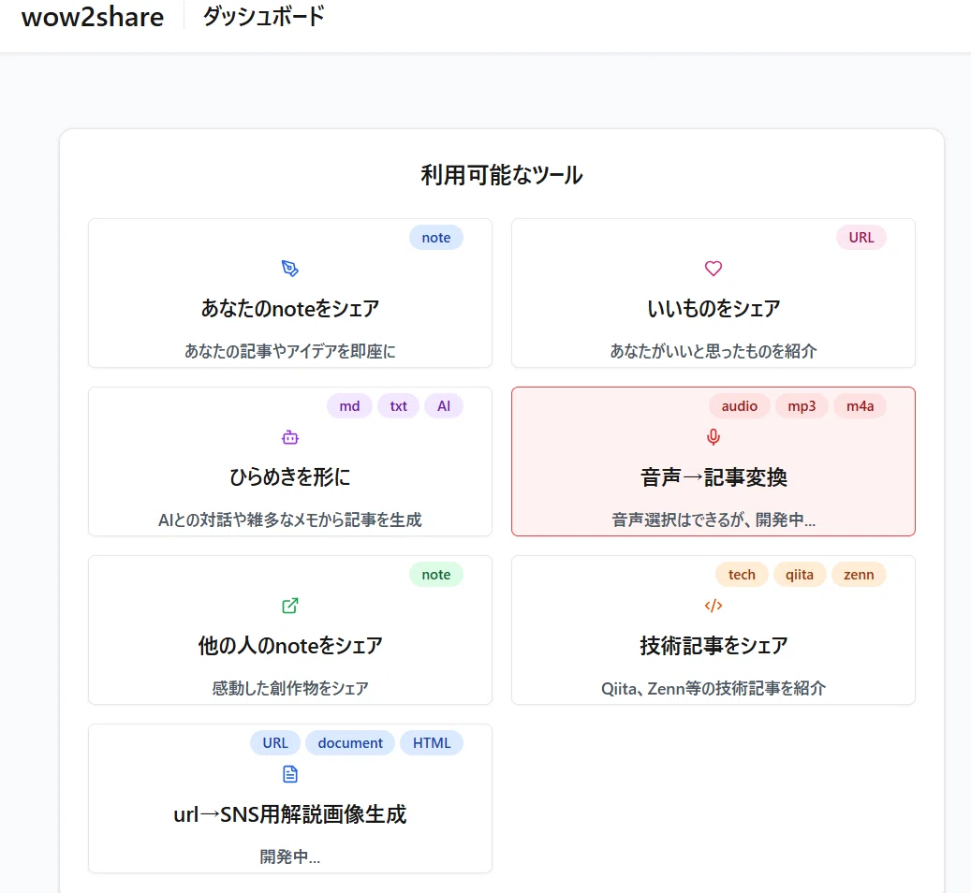Click the text あなたがいいと思ったものを紹介
Viewport: 971px width, 893px height.
pyautogui.click(x=714, y=351)
